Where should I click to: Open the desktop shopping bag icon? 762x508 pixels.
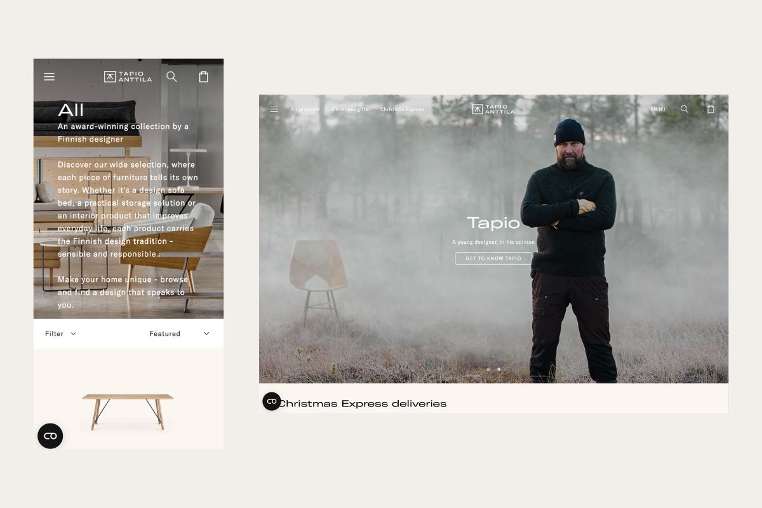711,109
